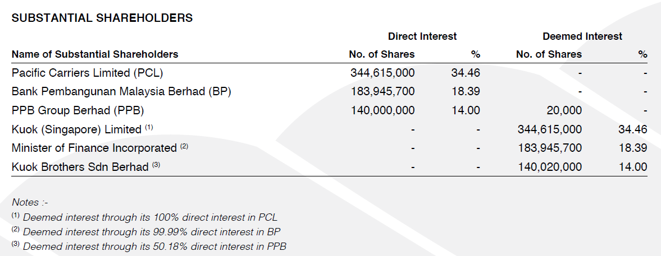Click the 140,020,000 deemed shares figure

549,167
